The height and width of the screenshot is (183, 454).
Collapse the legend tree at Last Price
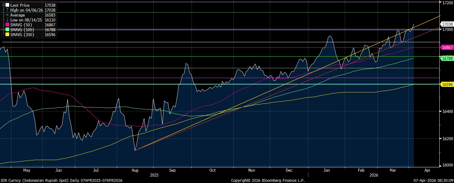[3, 5]
